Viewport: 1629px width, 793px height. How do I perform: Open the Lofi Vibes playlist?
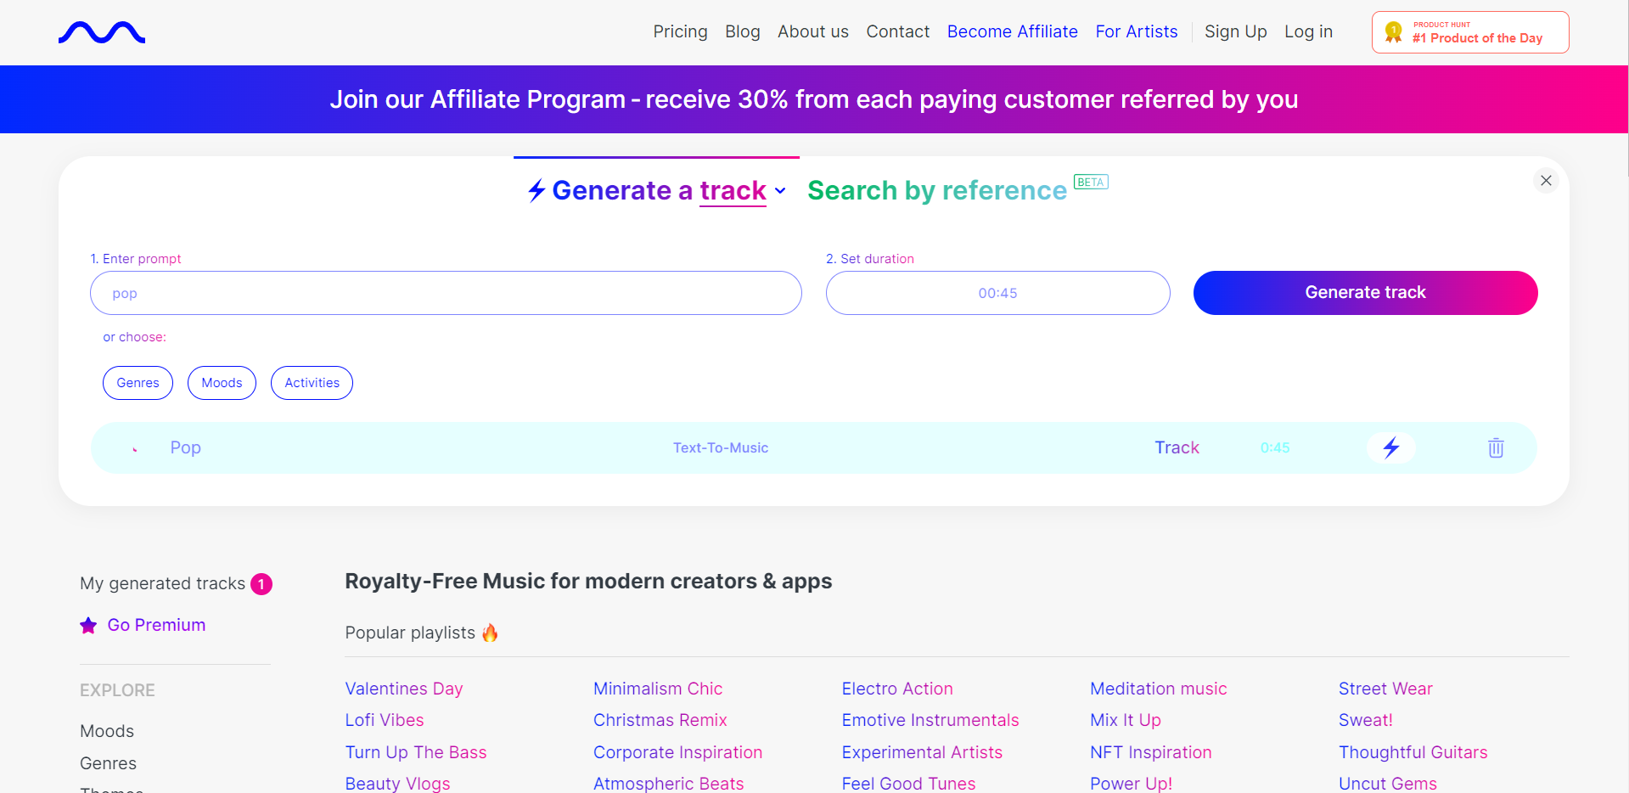[384, 720]
